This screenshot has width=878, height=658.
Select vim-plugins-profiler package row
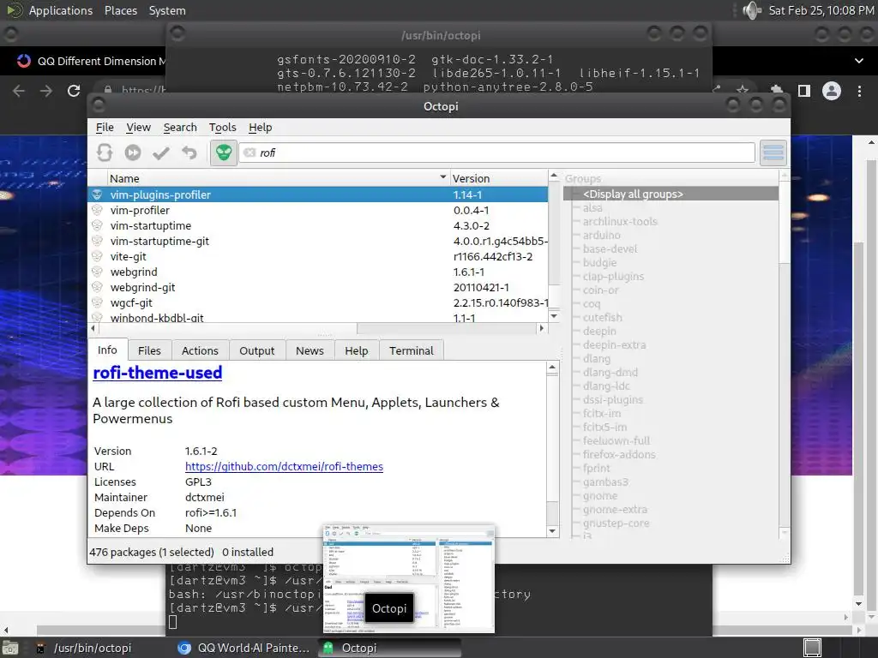318,194
